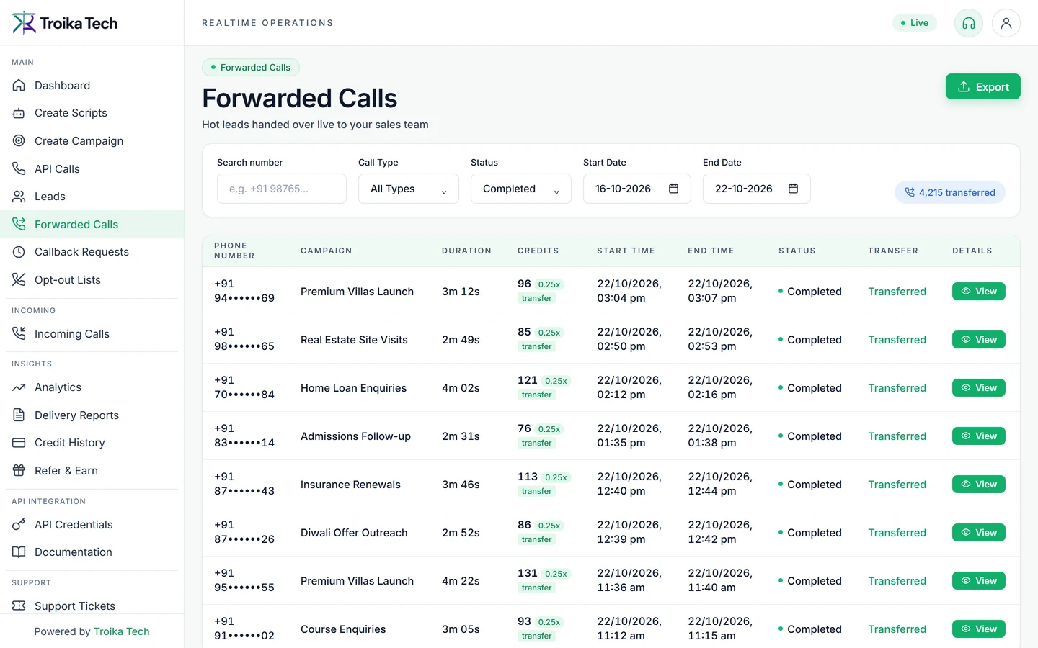This screenshot has width=1038, height=648.
Task: Click the 4,215 transferred badge
Action: click(950, 192)
